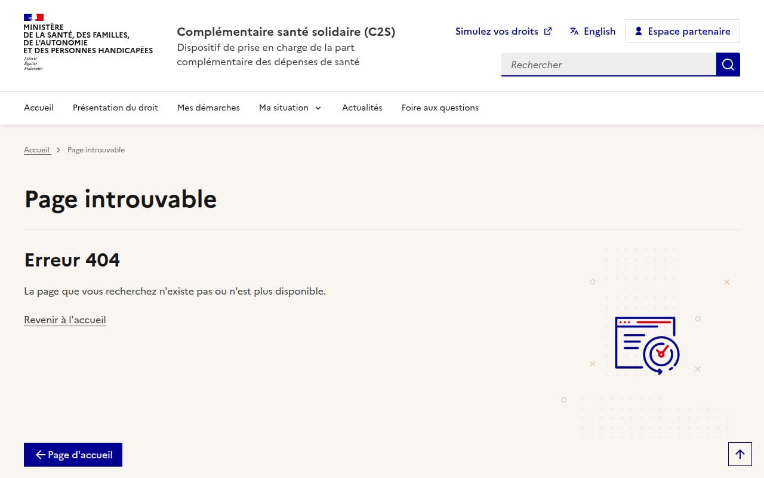Click the magnifying glass search button
The width and height of the screenshot is (764, 478).
728,65
